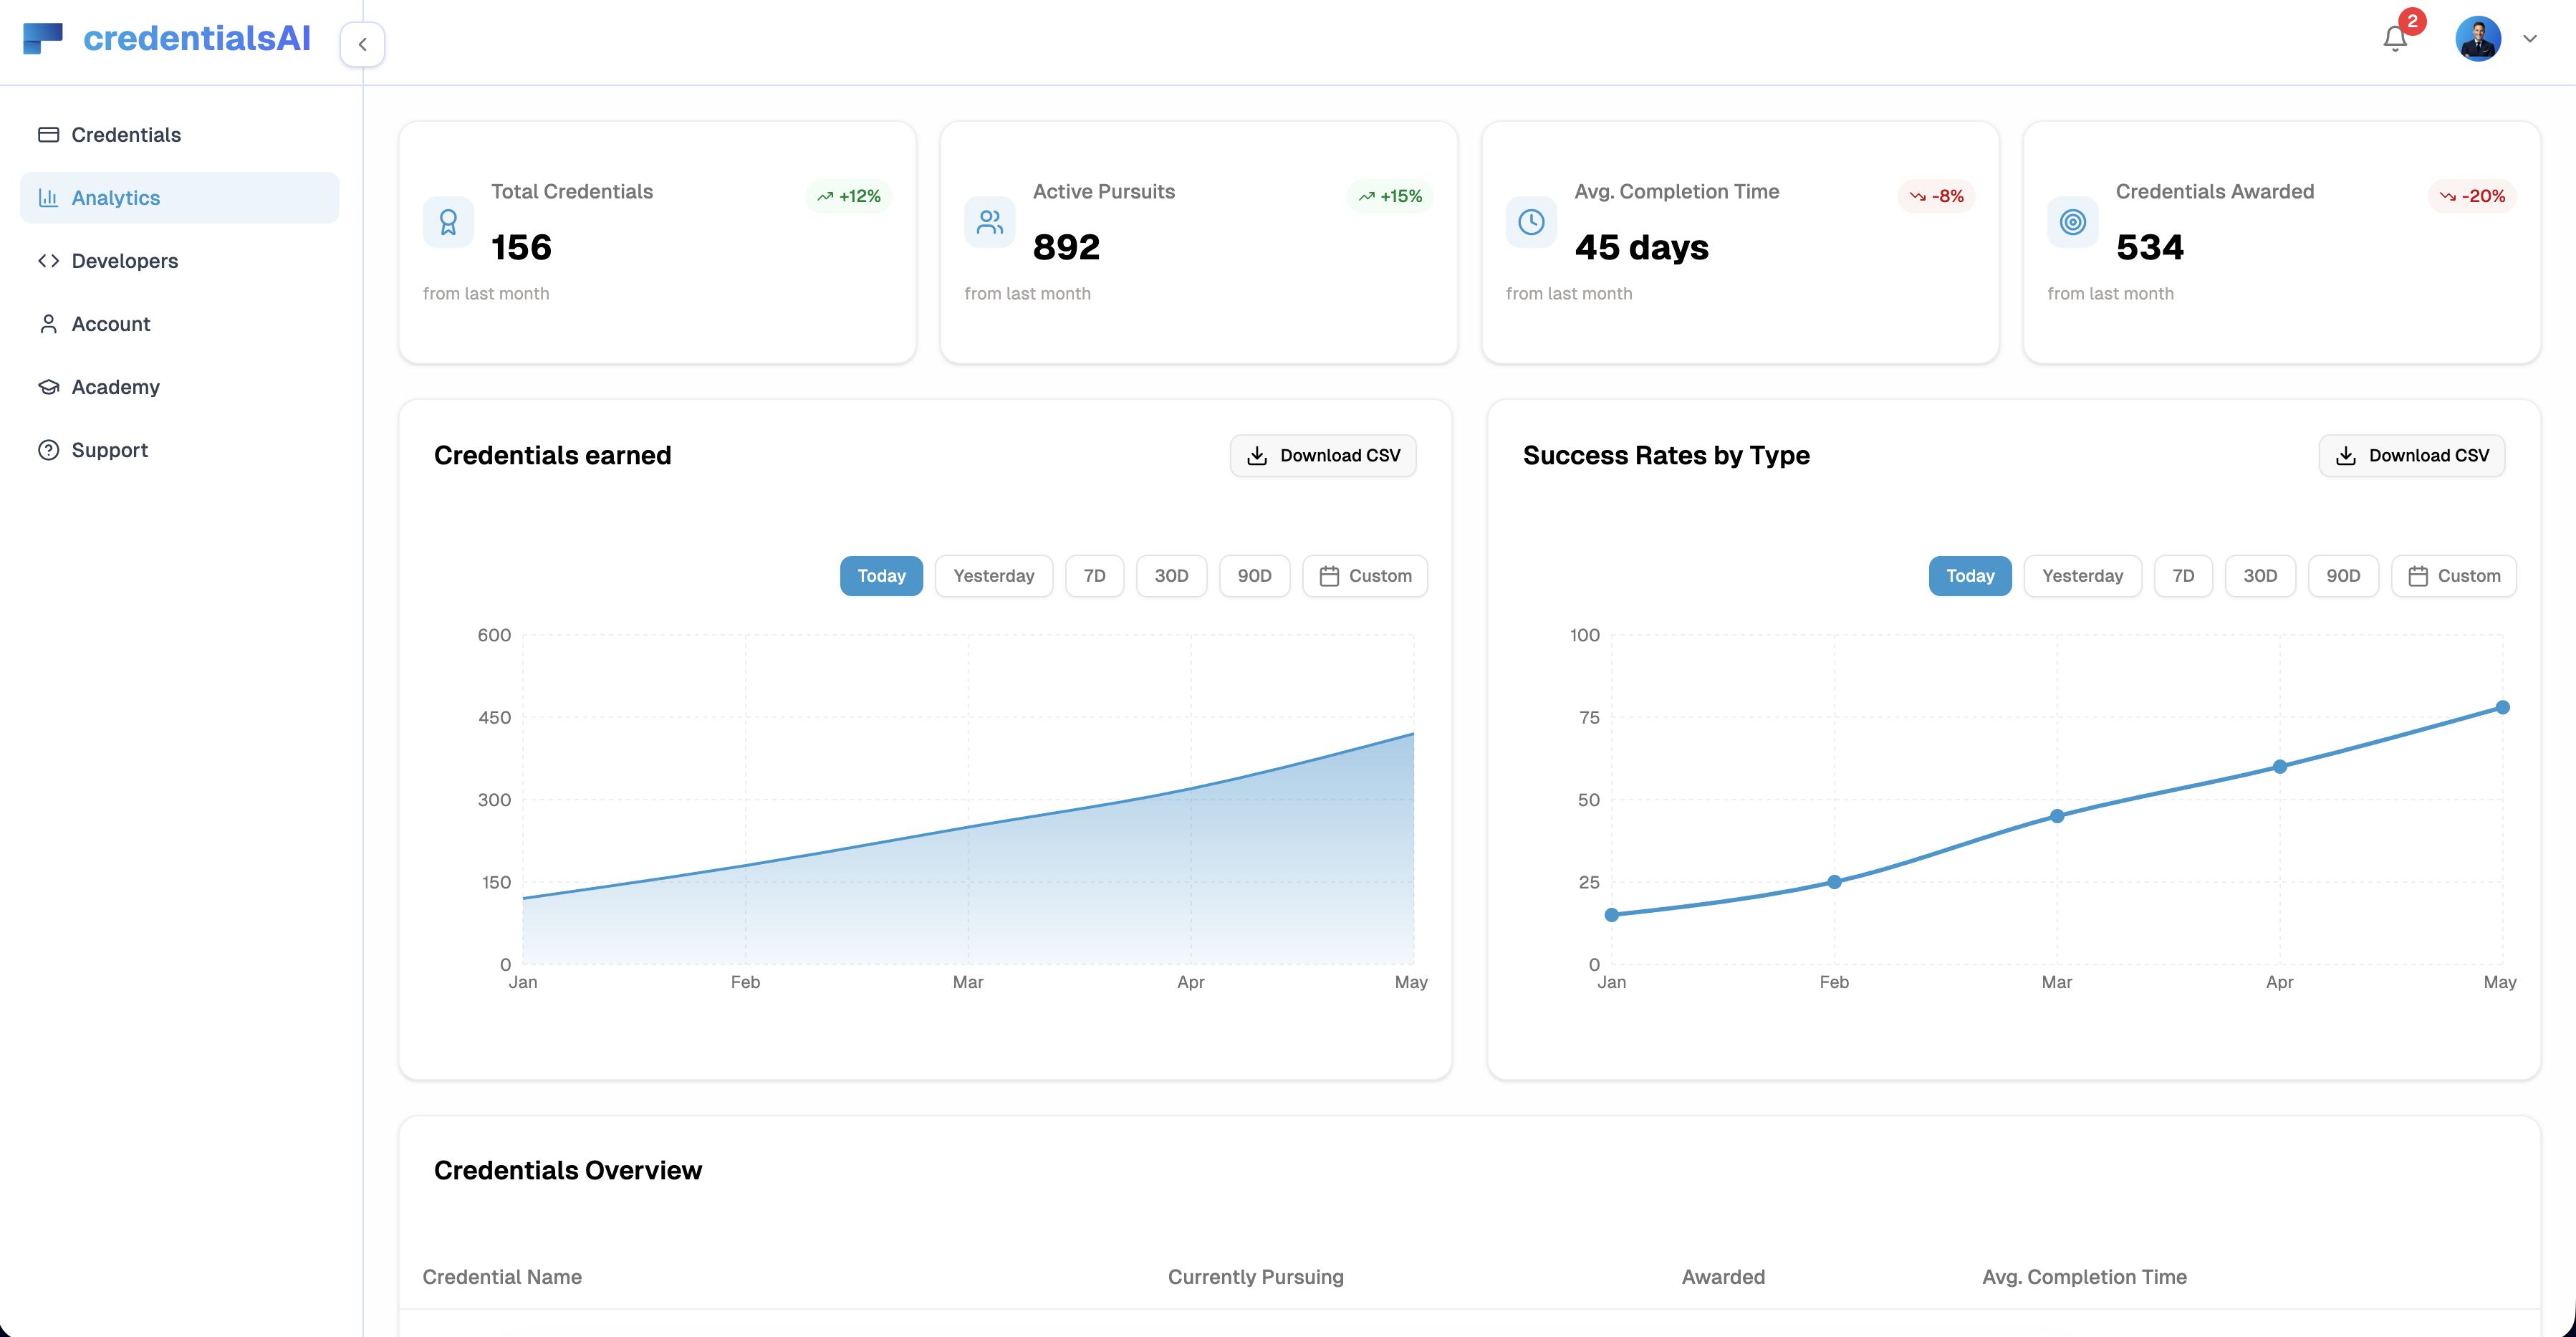The width and height of the screenshot is (2576, 1337).
Task: Download CSV for Credentials earned
Action: pyautogui.click(x=1323, y=456)
